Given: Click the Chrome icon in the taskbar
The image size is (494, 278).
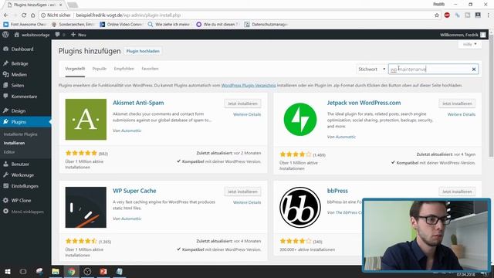Looking at the screenshot, I should [x=72, y=271].
